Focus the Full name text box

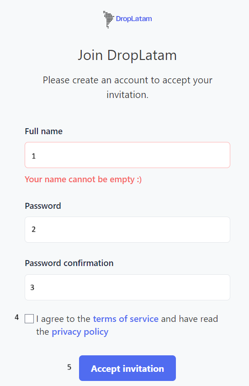point(127,155)
